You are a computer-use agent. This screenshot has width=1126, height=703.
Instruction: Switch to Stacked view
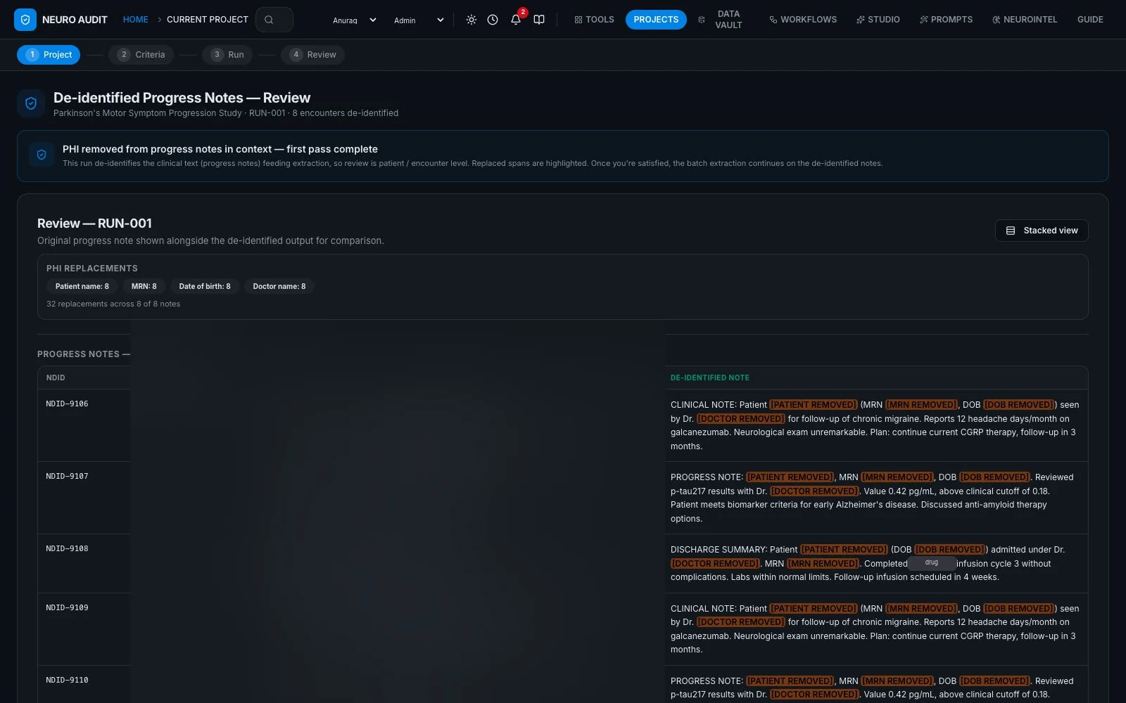[1042, 231]
